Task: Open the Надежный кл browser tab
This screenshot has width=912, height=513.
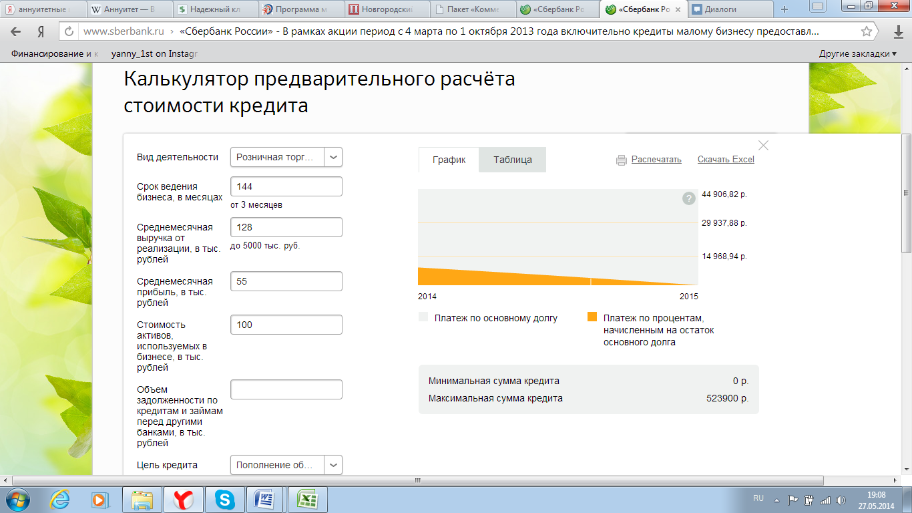Action: pos(215,9)
